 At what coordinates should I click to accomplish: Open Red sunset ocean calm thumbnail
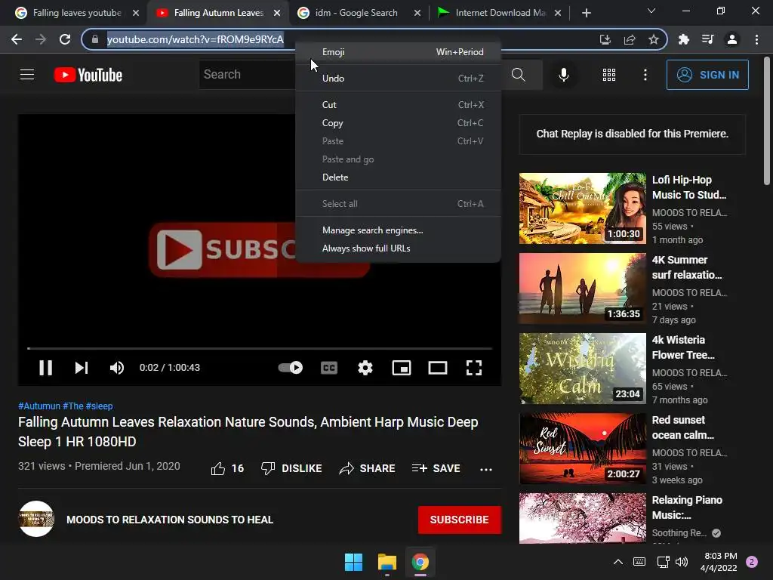coord(582,449)
